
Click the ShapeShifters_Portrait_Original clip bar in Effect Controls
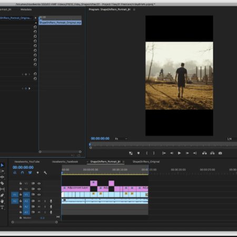click(x=60, y=23)
